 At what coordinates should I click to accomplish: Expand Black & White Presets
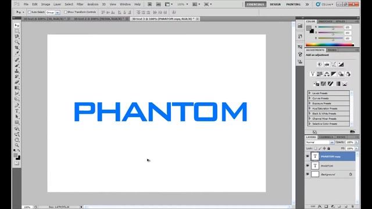click(x=310, y=114)
